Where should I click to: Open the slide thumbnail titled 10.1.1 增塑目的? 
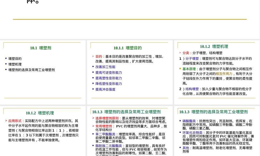(x=130, y=72)
